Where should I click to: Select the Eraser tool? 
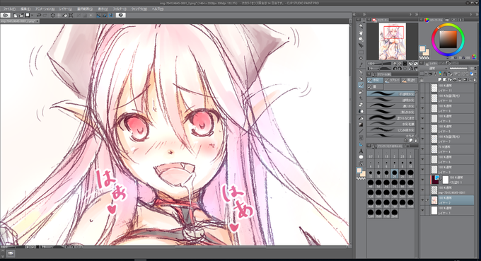tap(361, 105)
